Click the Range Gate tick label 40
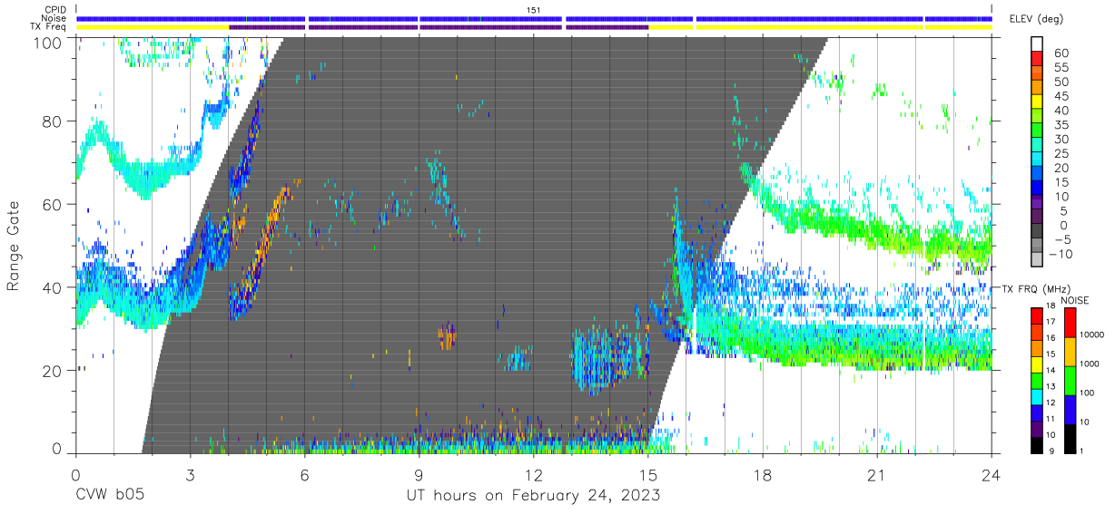The image size is (1115, 514). coord(53,287)
